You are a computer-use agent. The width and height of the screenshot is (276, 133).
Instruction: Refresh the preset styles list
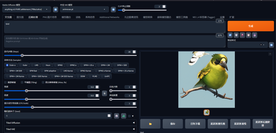coord(271,45)
